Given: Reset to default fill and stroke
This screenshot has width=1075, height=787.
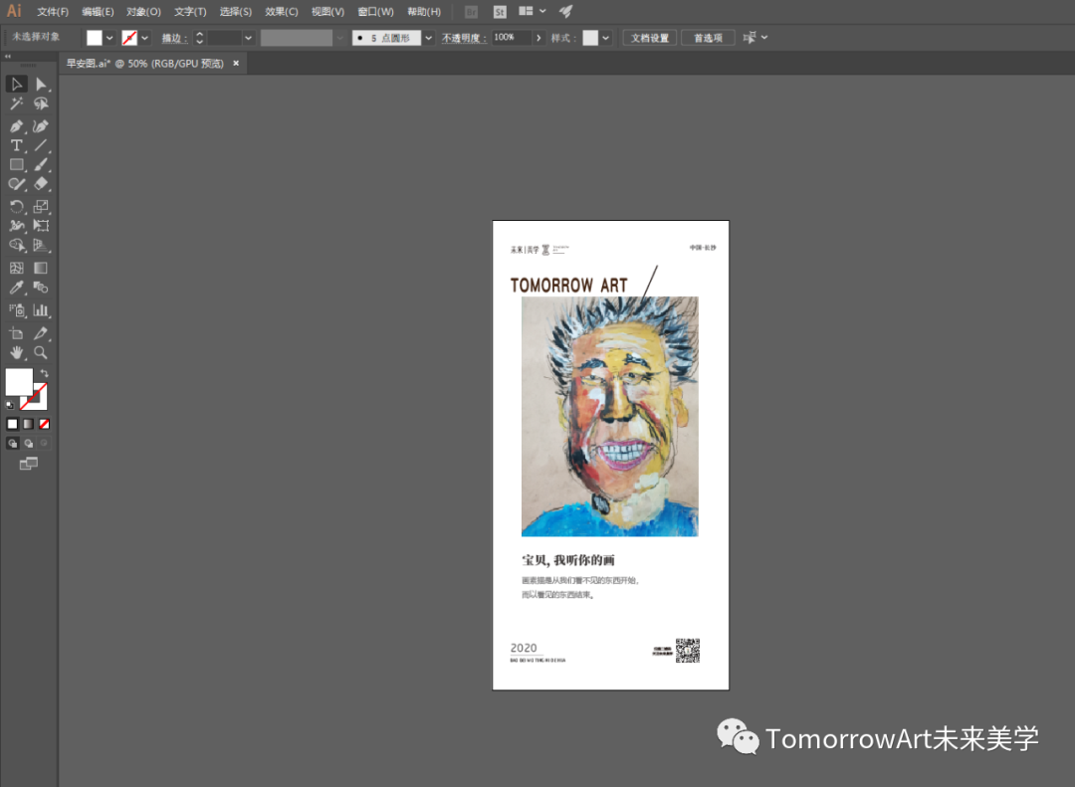Looking at the screenshot, I should (x=10, y=405).
